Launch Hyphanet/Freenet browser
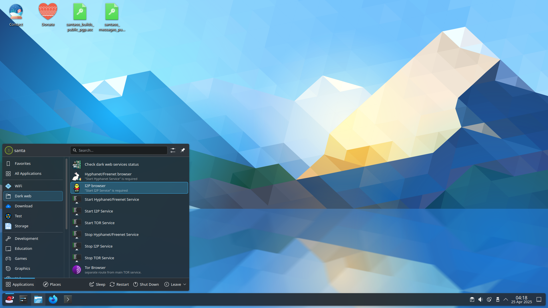 pyautogui.click(x=129, y=176)
